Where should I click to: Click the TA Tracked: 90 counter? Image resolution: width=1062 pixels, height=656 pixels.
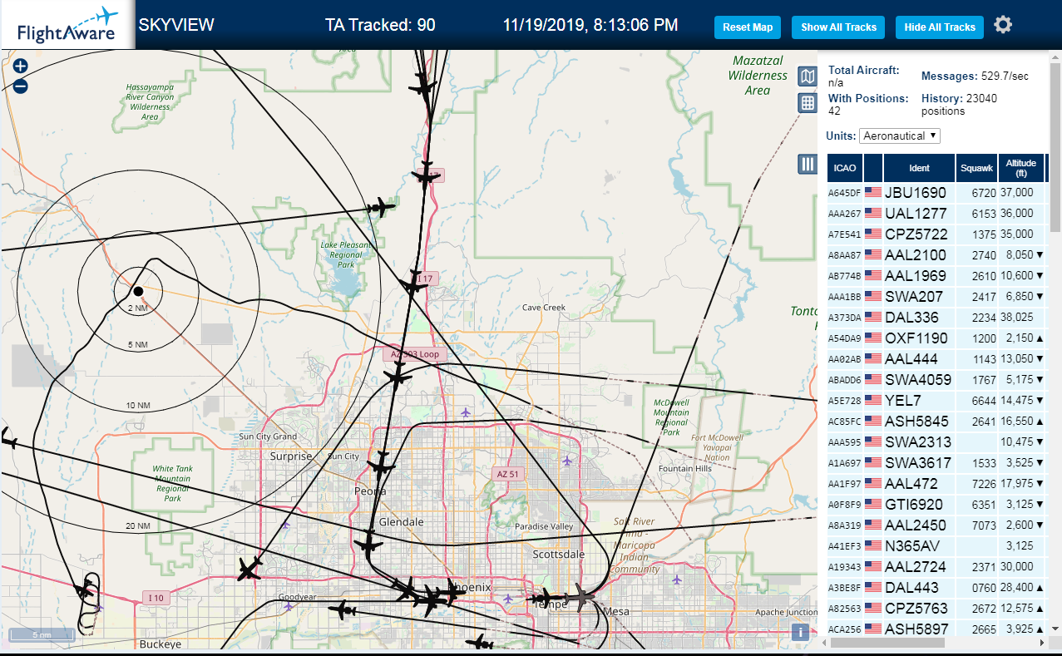pyautogui.click(x=380, y=25)
